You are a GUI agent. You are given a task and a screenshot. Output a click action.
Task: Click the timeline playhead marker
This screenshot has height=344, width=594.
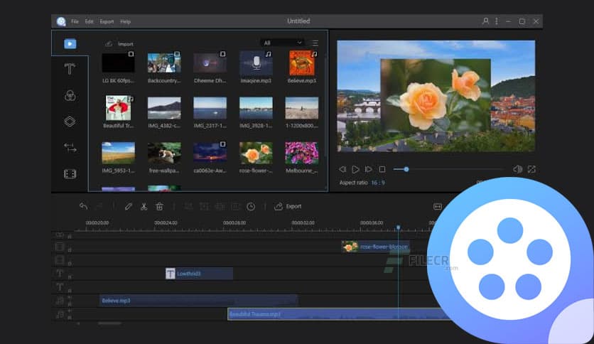pos(398,227)
